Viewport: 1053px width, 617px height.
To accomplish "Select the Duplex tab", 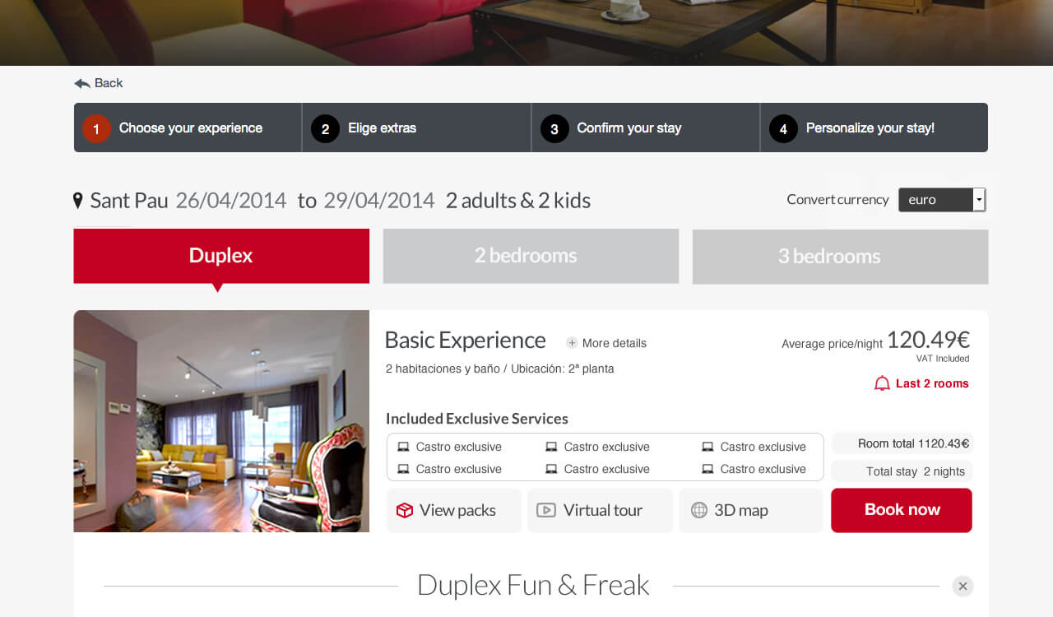I will tap(221, 256).
